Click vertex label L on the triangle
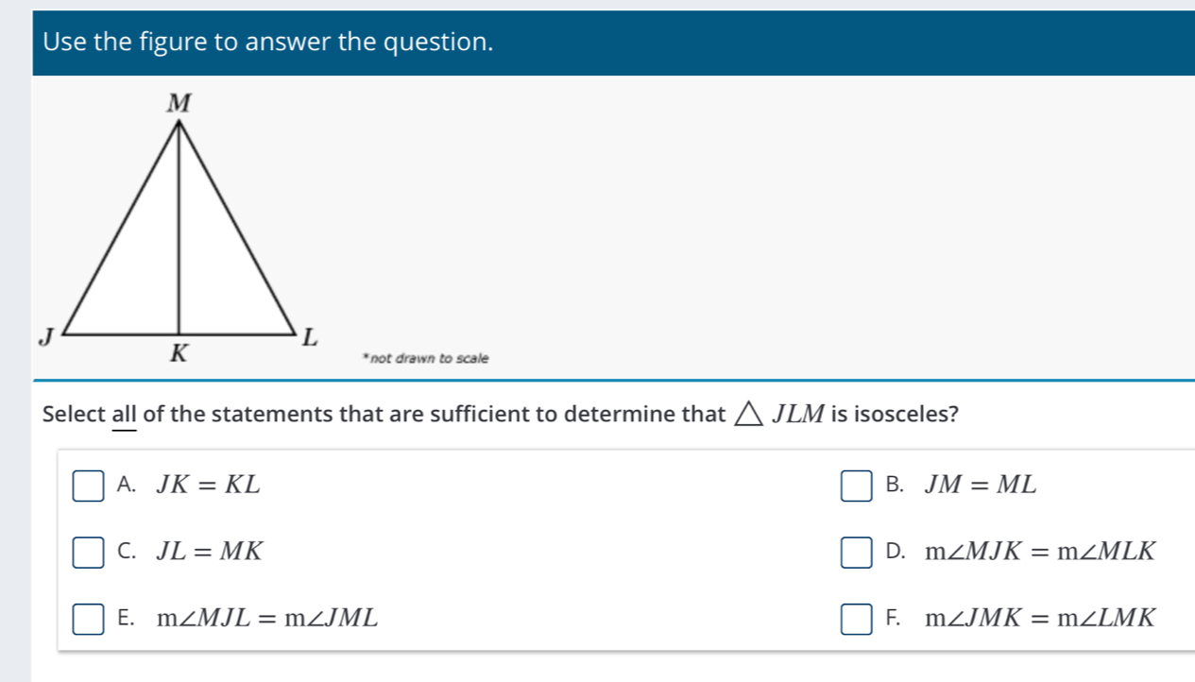This screenshot has height=682, width=1195. point(311,337)
